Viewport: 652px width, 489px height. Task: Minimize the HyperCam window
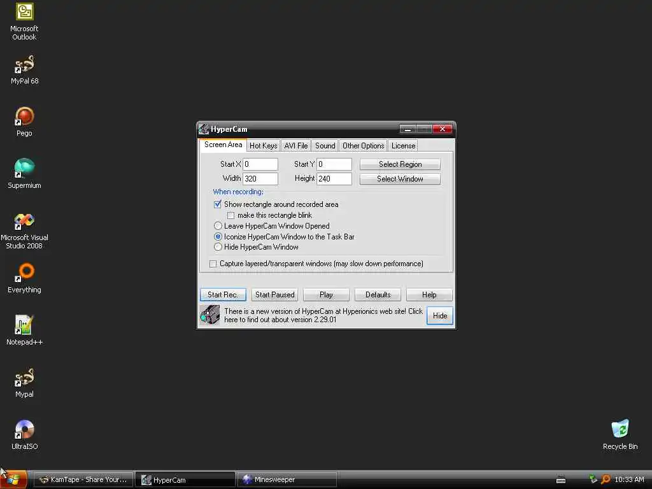click(407, 129)
